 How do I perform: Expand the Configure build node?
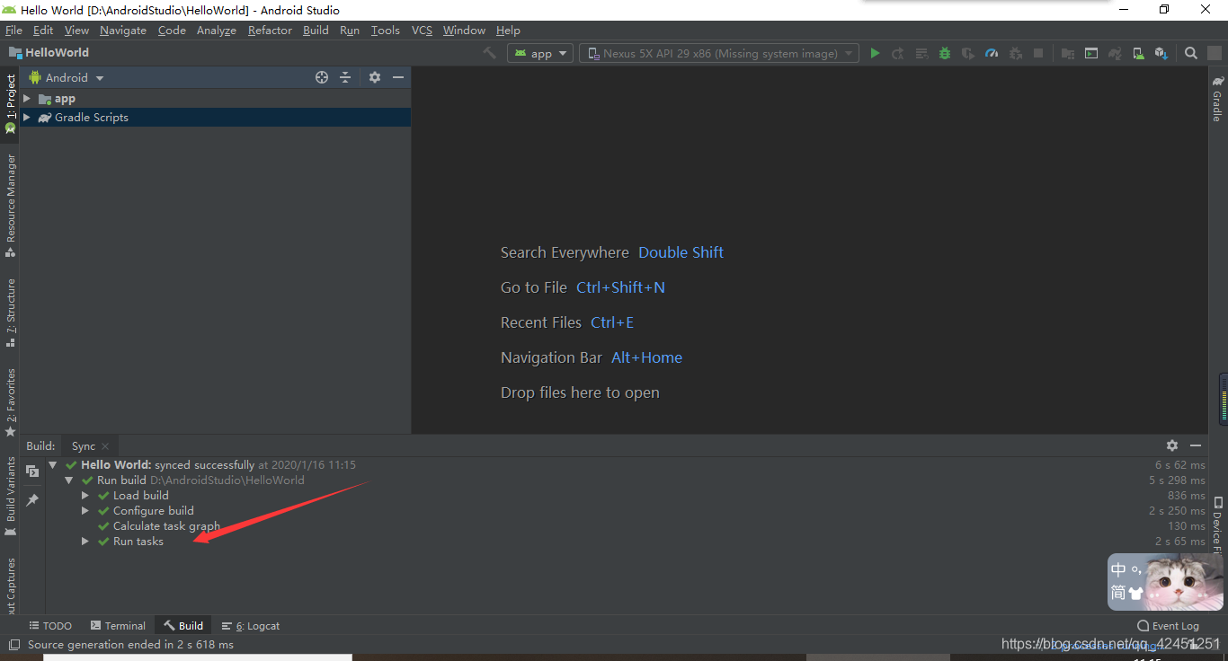point(85,511)
